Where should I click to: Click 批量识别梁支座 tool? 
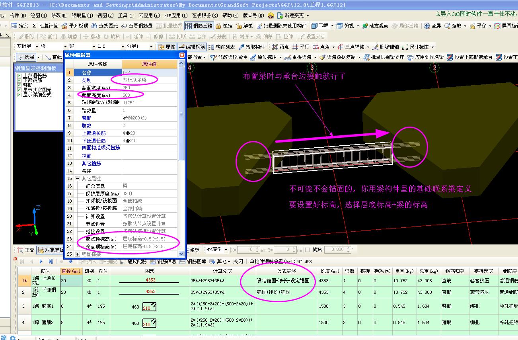pyautogui.click(x=383, y=57)
